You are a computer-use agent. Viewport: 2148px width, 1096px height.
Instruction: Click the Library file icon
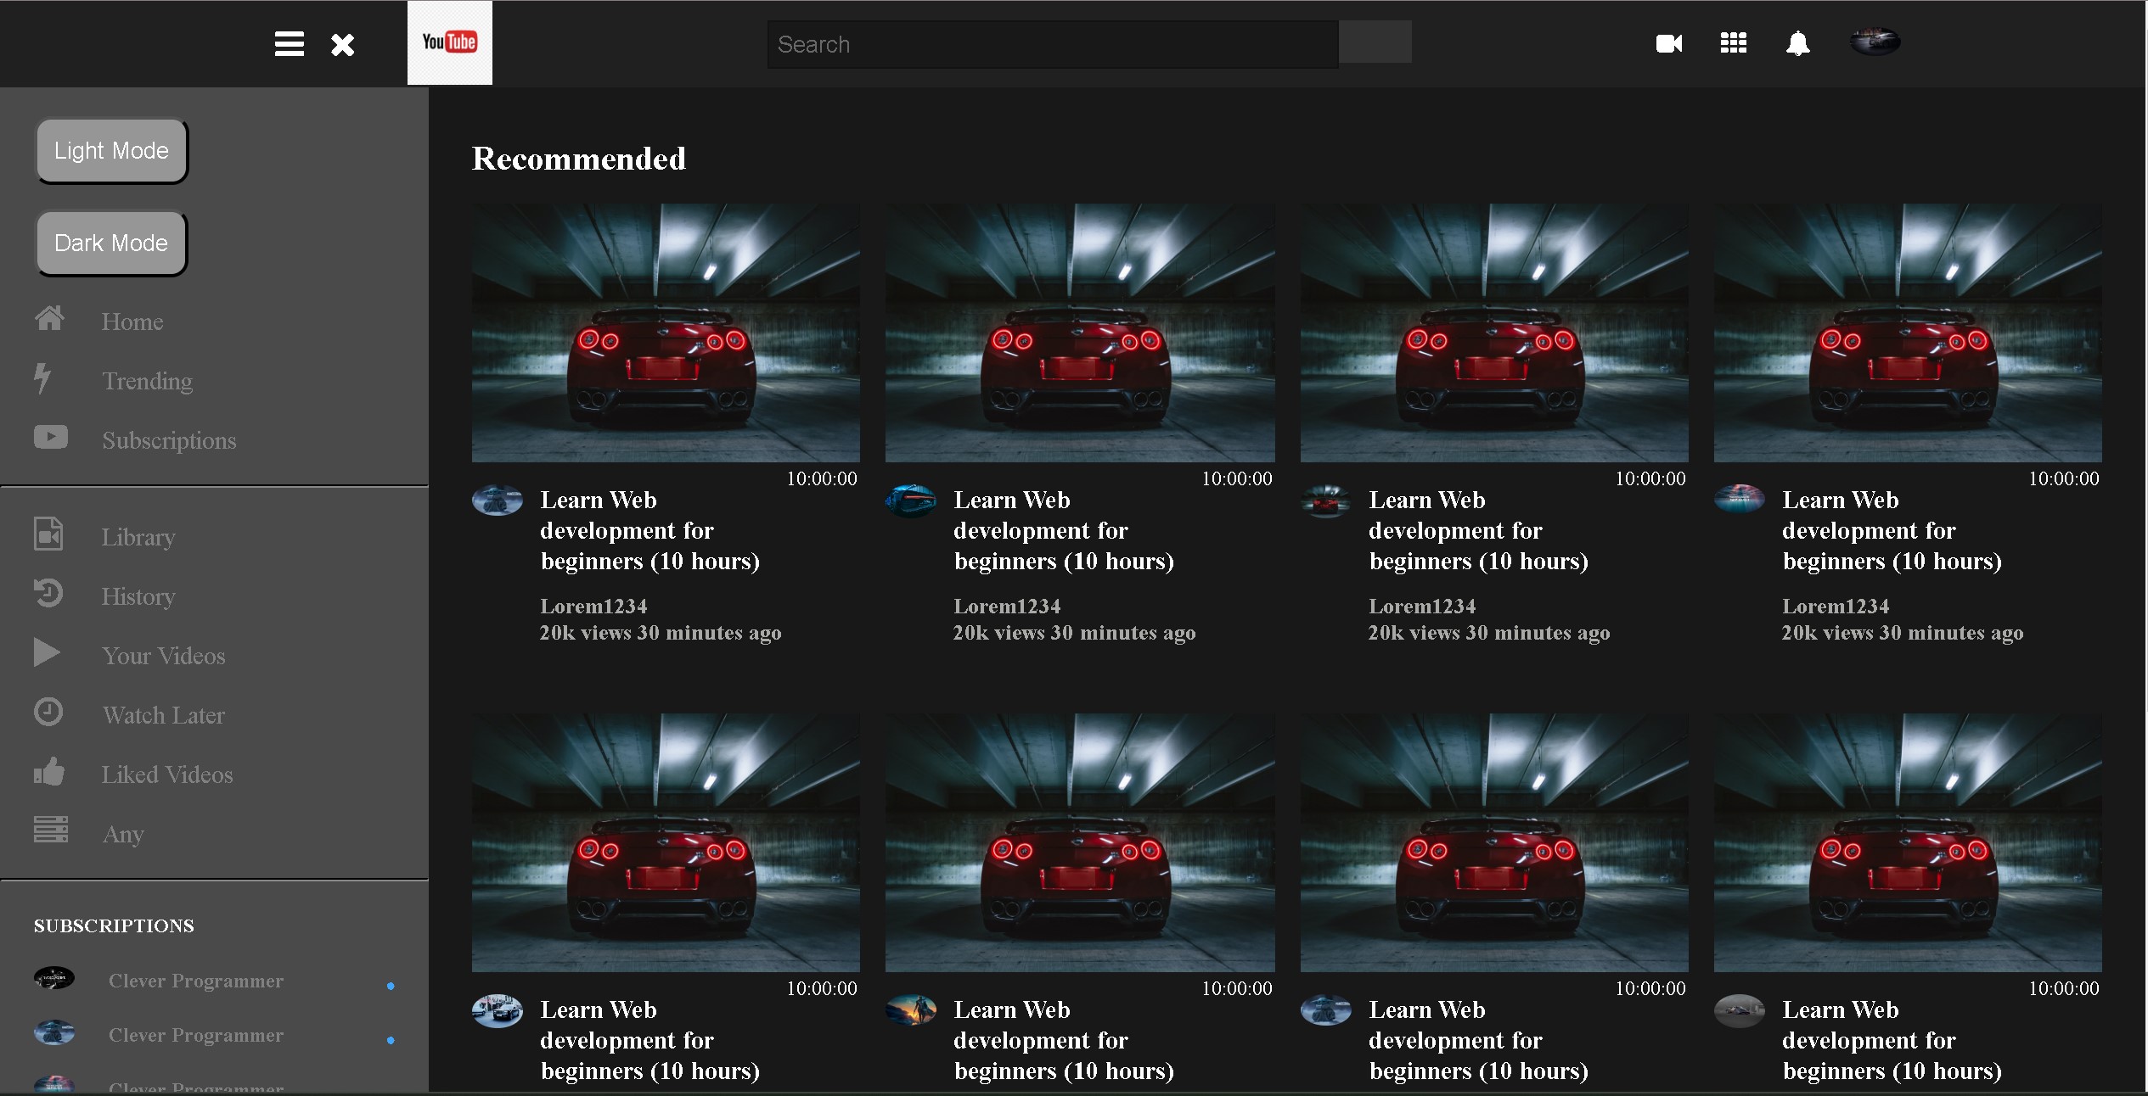click(48, 534)
